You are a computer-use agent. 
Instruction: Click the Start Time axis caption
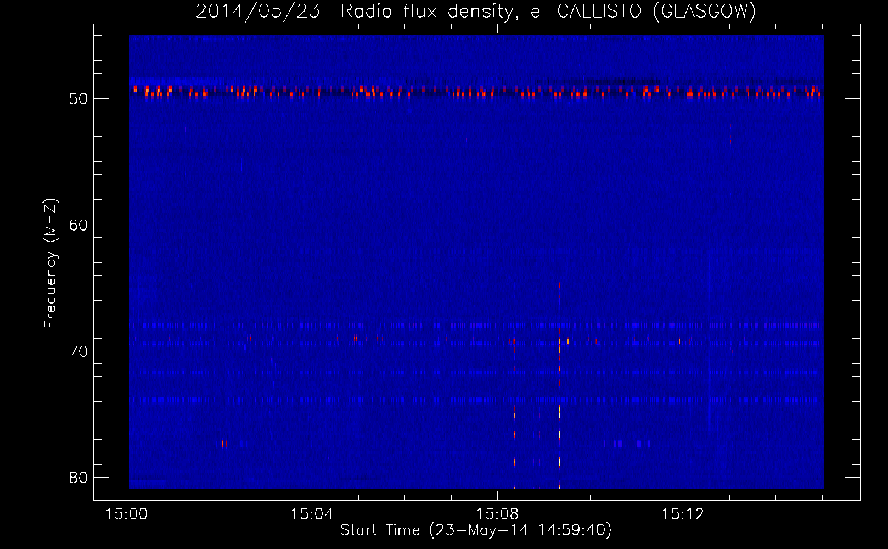475,530
